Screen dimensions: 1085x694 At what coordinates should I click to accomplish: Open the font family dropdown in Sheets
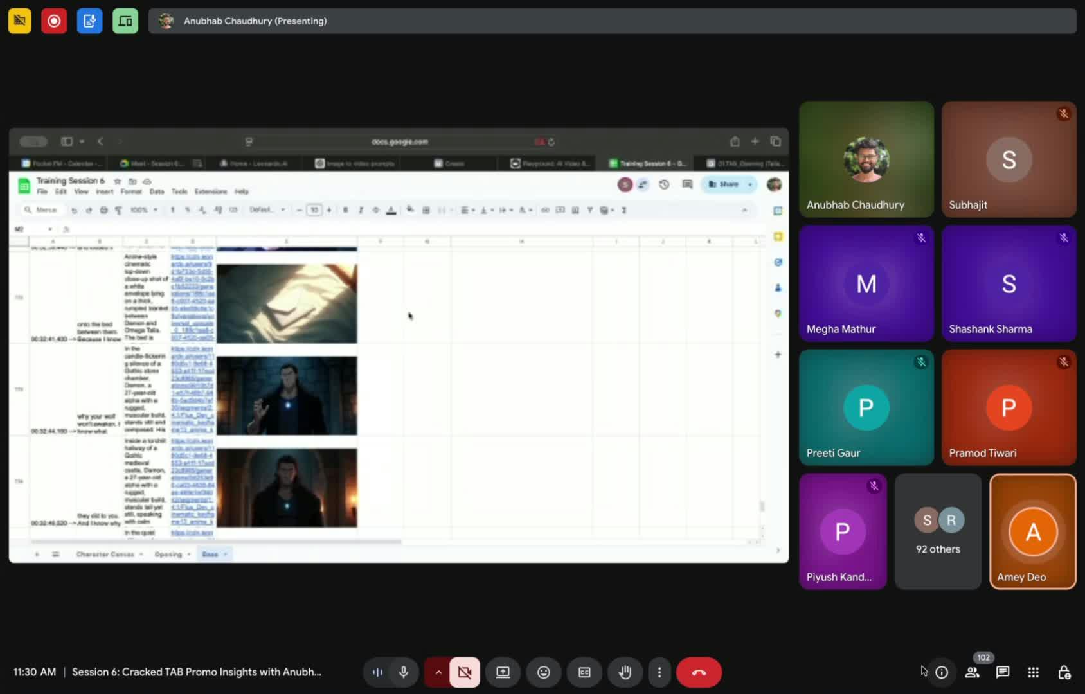point(267,210)
